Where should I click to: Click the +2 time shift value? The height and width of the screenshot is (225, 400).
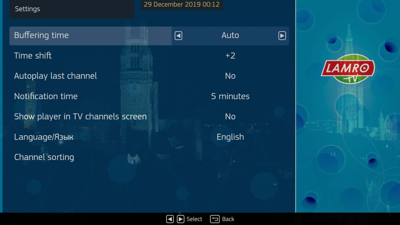pyautogui.click(x=230, y=56)
